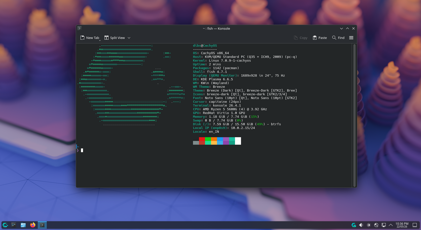The height and width of the screenshot is (230, 421).
Task: Click the 'CPU: AMD Ryzen 5 5600G' line
Action: (230, 109)
